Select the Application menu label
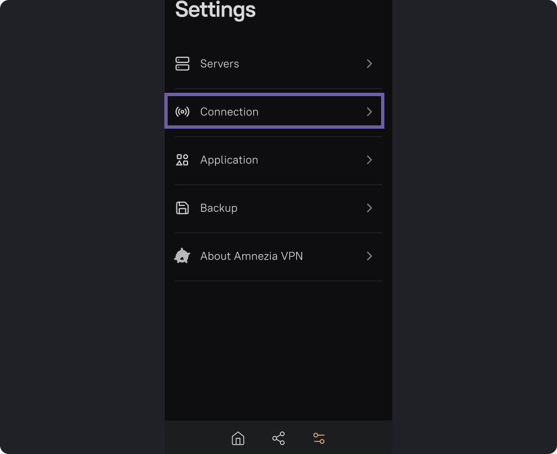The width and height of the screenshot is (557, 454). [229, 160]
